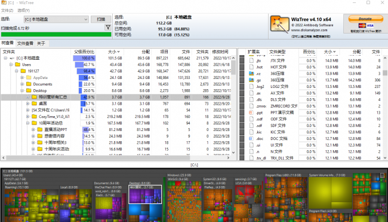Expand the Documents tree node

tap(22, 84)
